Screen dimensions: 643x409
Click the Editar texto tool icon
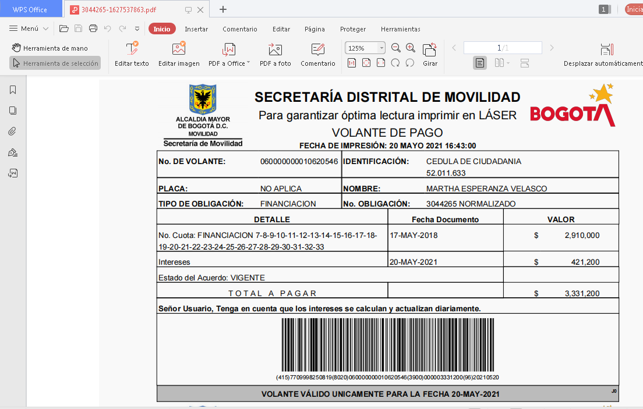pos(132,49)
